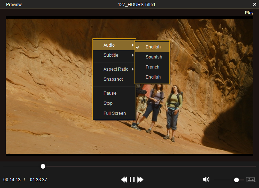Viewport: 259px width, 188px height.
Task: Mute the volume speaker icon
Action: pyautogui.click(x=206, y=179)
